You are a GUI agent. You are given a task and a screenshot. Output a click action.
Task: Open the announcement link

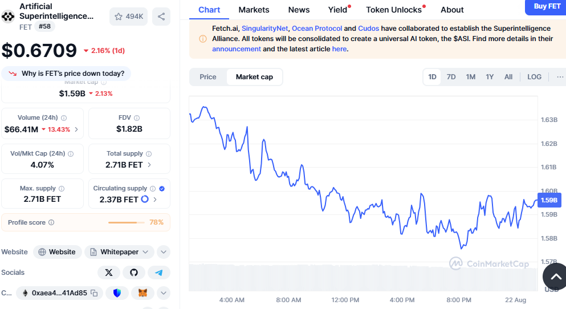(237, 49)
